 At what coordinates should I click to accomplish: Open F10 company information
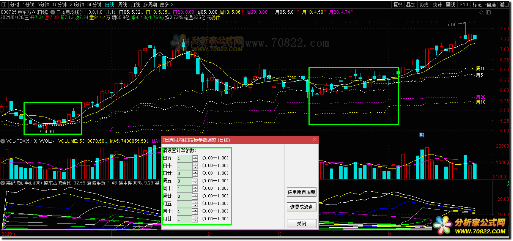coord(464,5)
